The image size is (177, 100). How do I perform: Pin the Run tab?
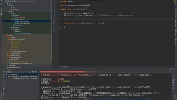4,92
